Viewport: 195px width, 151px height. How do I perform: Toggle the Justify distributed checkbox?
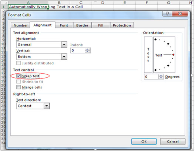coord(19,63)
